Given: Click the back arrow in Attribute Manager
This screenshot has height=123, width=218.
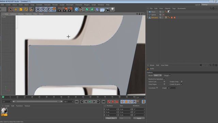Looking at the screenshot, I should [x=201, y=65].
